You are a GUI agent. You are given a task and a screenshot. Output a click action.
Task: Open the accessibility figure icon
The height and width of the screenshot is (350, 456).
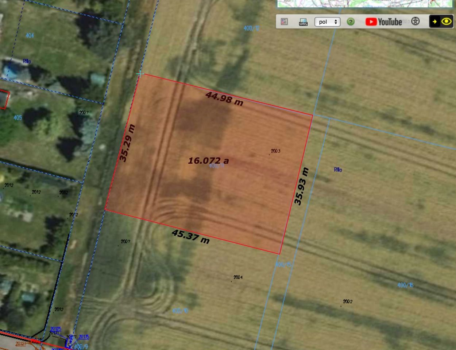point(416,21)
